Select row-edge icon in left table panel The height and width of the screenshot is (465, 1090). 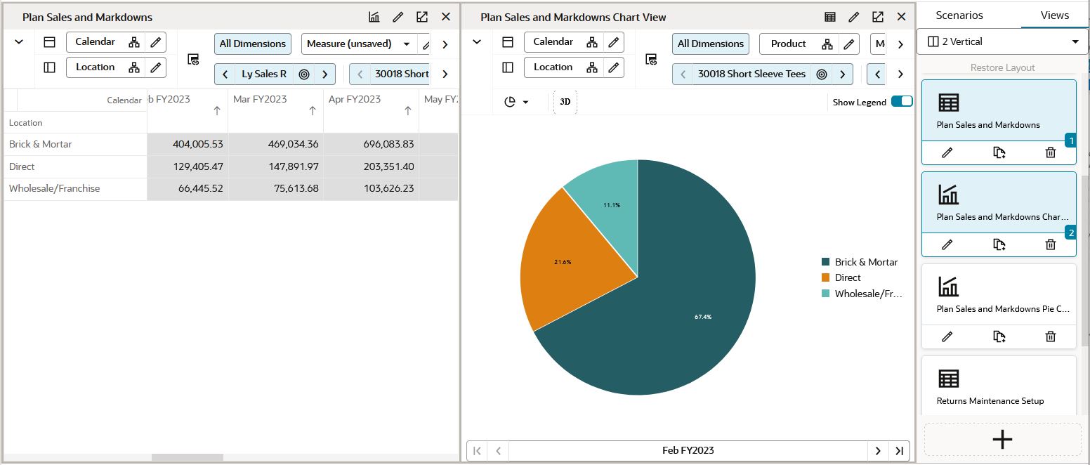coord(50,67)
